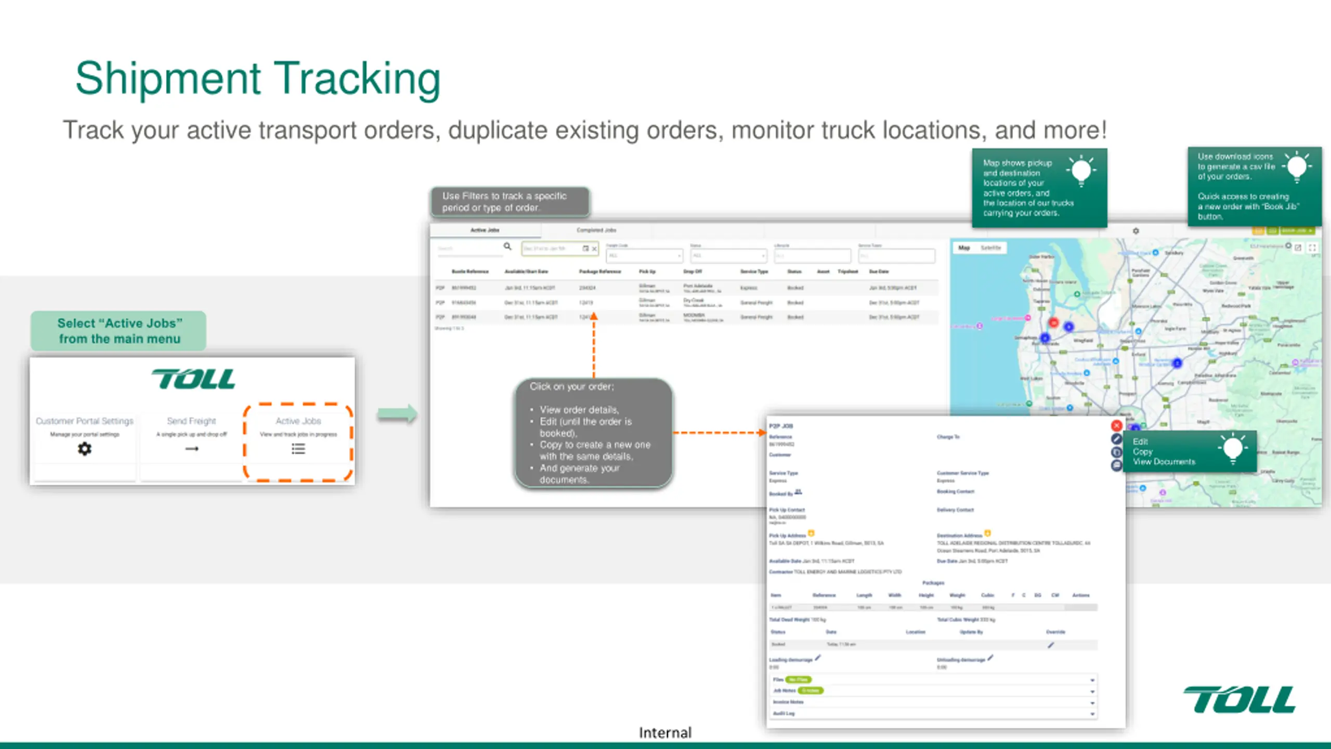The image size is (1331, 749).
Task: Expand the Invoice Notes section
Action: tap(933, 702)
